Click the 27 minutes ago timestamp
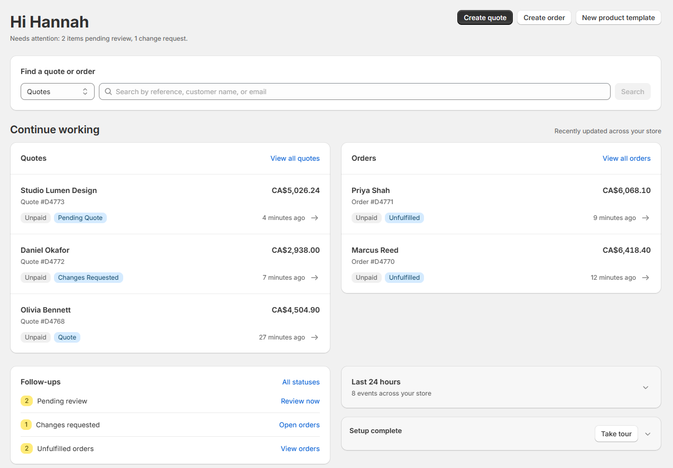Viewport: 673px width, 468px height. [282, 337]
